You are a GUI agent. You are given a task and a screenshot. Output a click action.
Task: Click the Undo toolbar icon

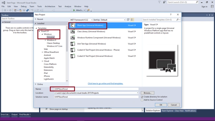(x=32, y=10)
